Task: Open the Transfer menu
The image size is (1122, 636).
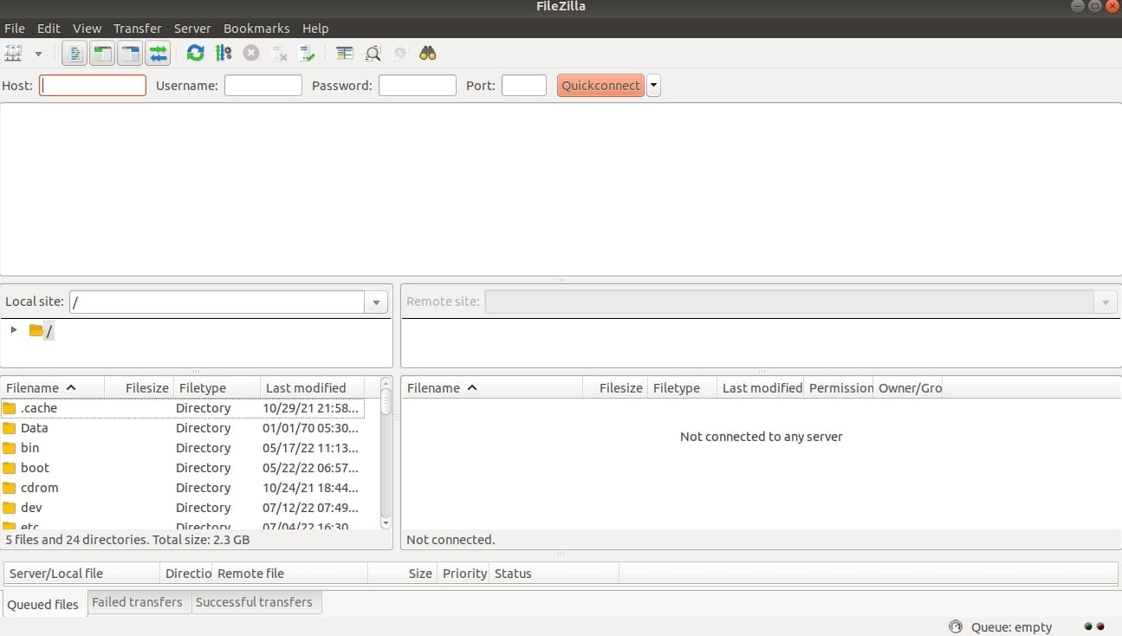Action: pyautogui.click(x=138, y=28)
